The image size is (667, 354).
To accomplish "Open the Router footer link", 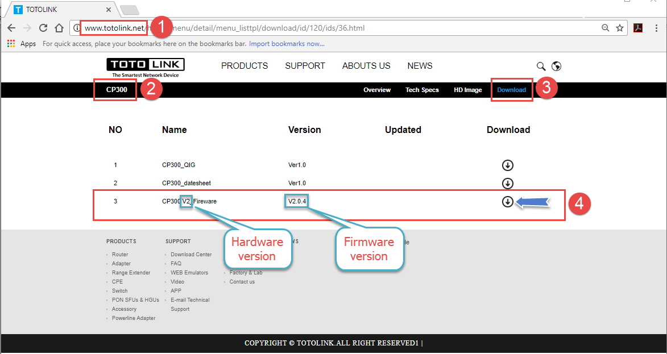I will coord(120,255).
